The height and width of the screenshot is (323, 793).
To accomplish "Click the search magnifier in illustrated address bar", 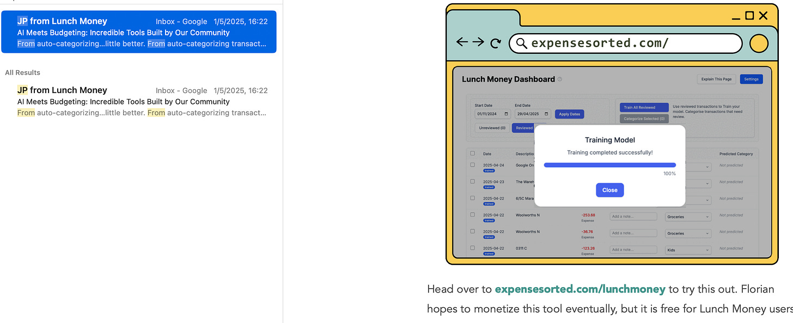I will pyautogui.click(x=521, y=43).
